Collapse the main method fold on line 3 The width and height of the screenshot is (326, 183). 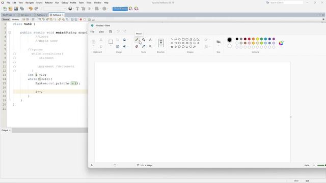(x=10, y=33)
